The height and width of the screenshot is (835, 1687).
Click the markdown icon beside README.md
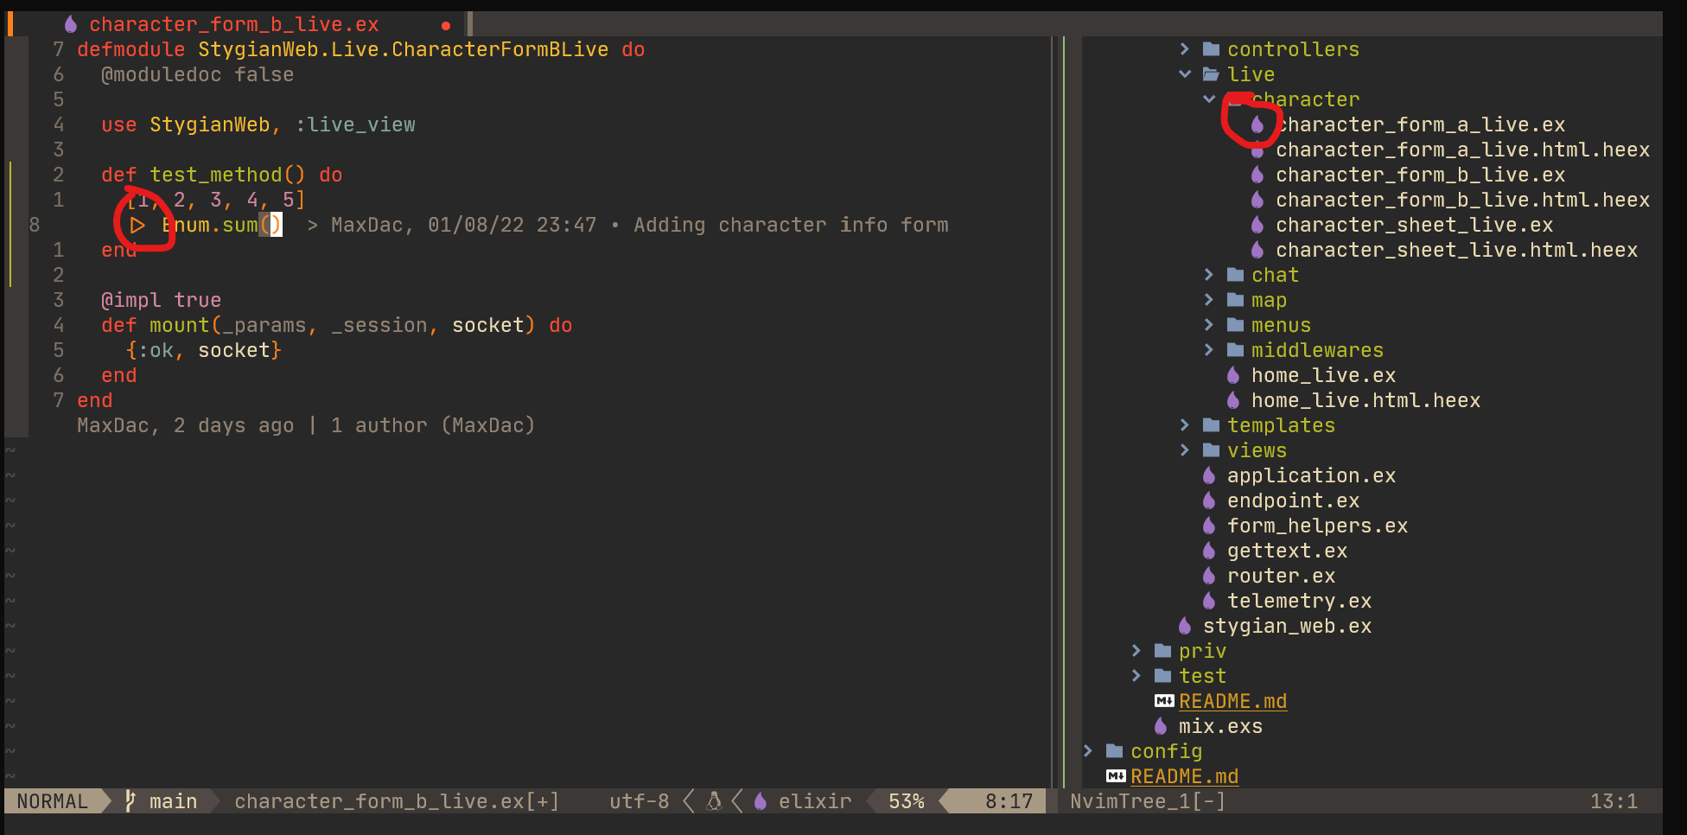(x=1163, y=701)
